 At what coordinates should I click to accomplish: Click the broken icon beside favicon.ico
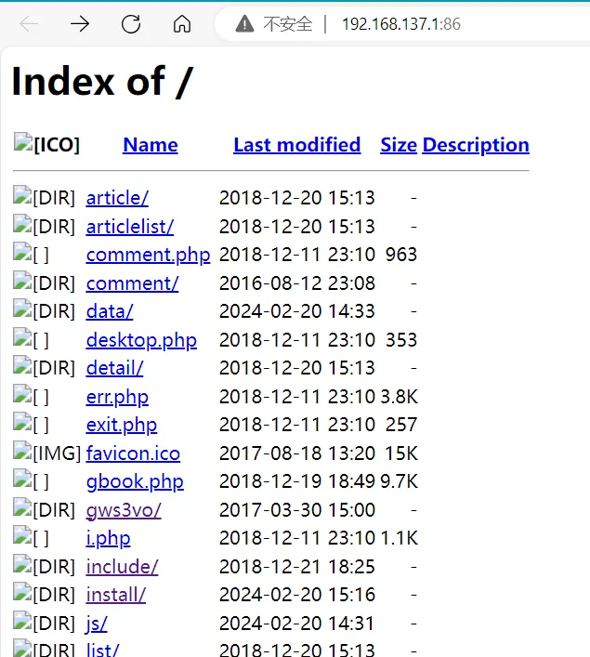click(x=22, y=453)
